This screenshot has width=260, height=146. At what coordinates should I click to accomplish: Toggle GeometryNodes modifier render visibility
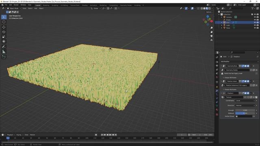tap(248, 66)
